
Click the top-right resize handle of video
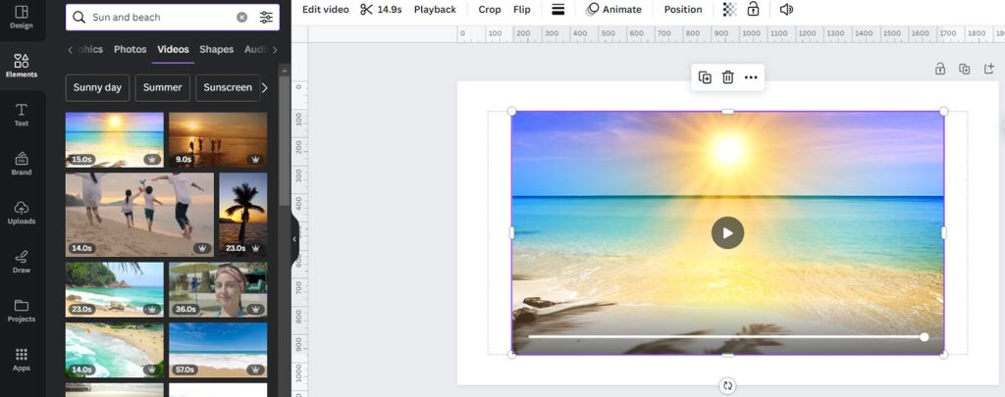point(943,112)
